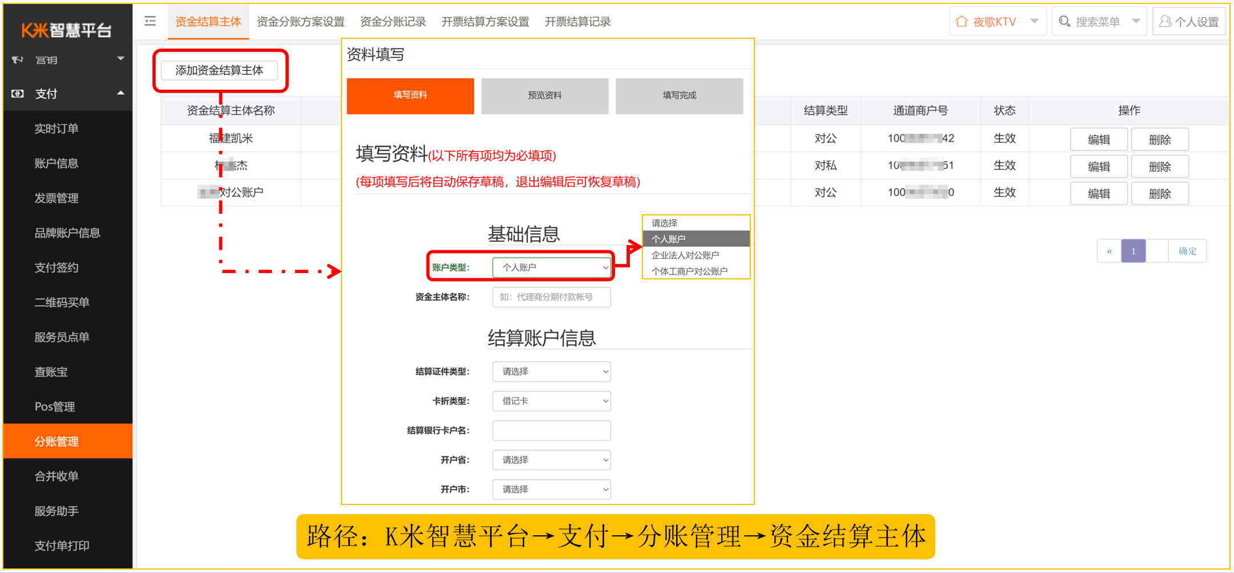
Task: Click the 资金结算主体名称 column header
Action: (231, 111)
